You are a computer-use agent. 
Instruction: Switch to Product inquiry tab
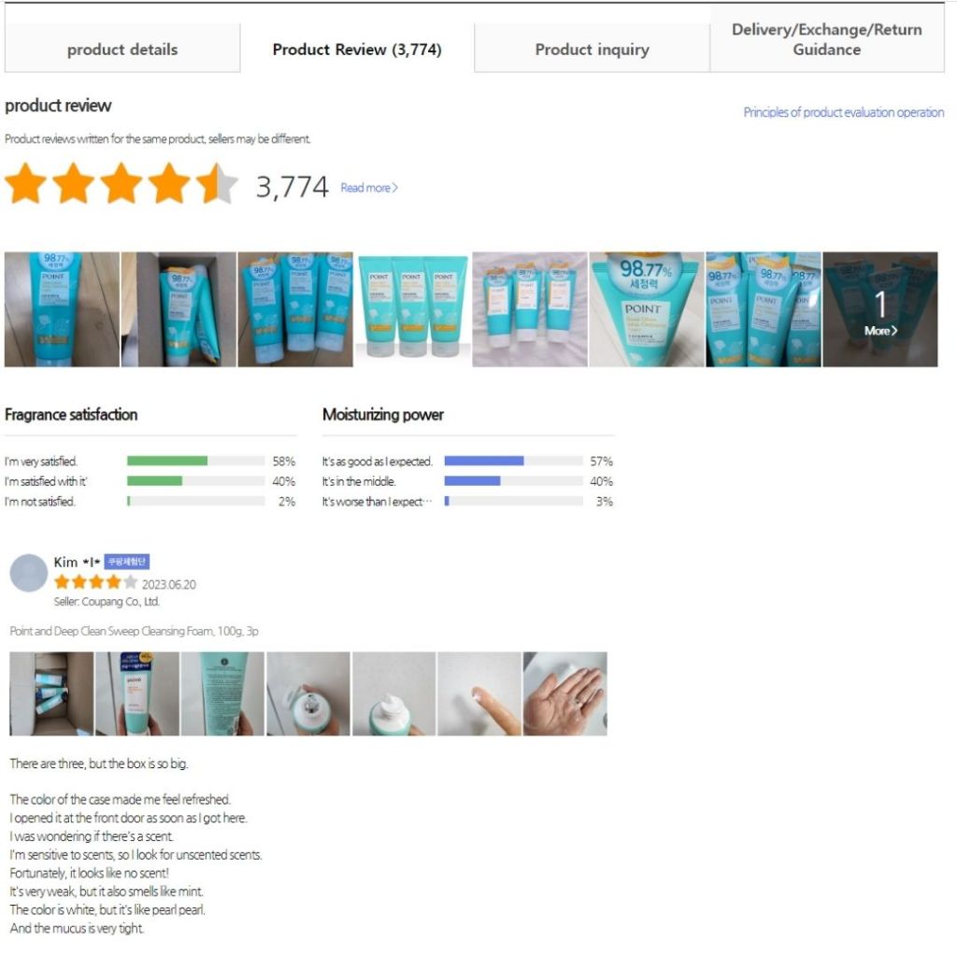click(x=592, y=49)
